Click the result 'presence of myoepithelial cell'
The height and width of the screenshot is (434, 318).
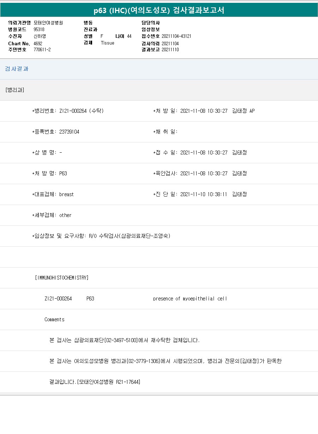pos(190,299)
